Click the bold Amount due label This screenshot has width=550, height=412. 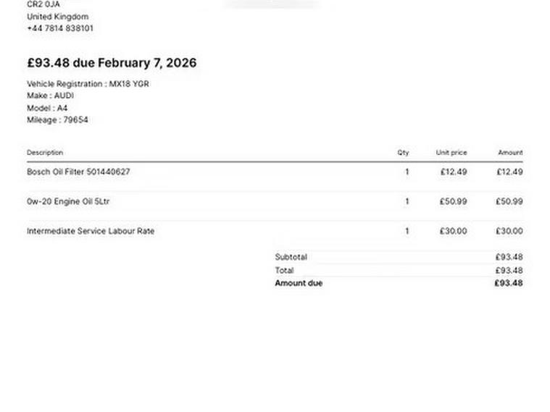click(299, 283)
